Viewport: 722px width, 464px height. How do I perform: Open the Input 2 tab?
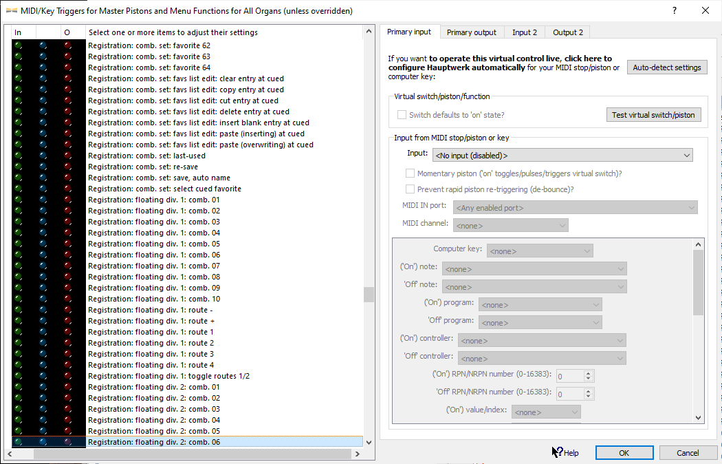(525, 32)
